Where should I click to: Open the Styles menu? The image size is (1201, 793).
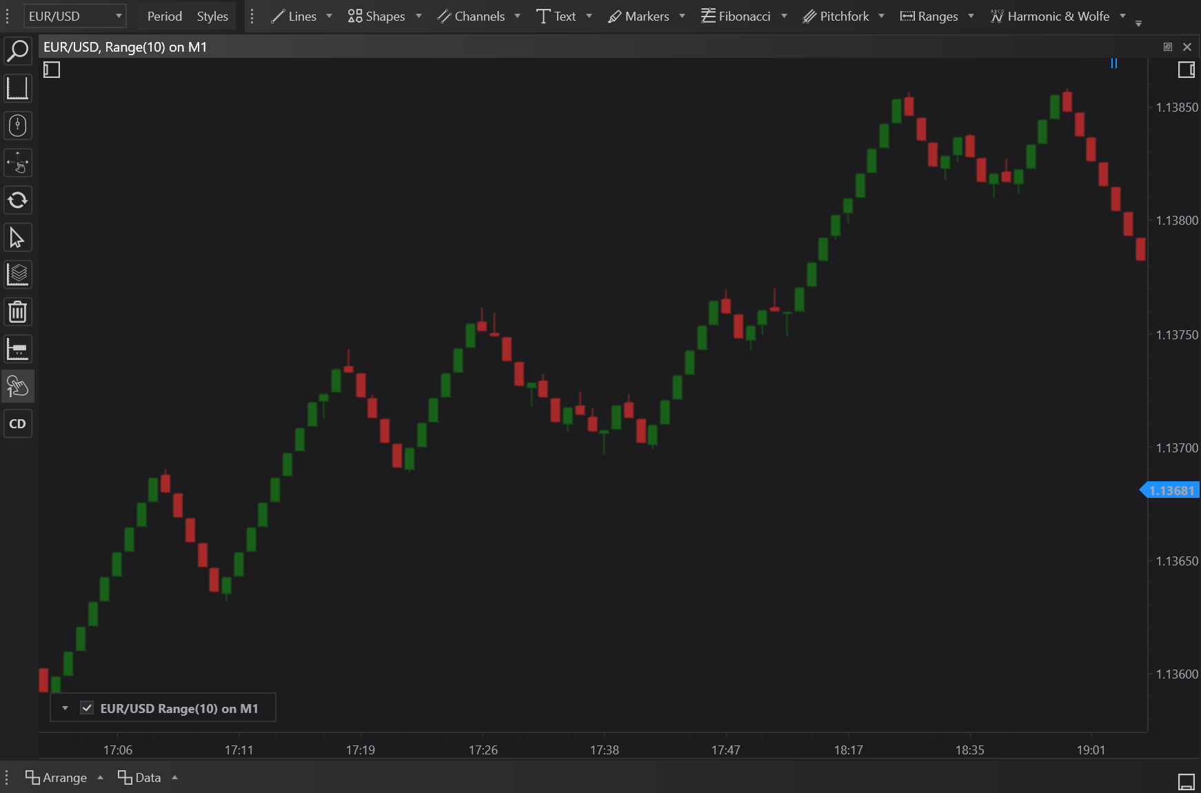click(x=212, y=16)
